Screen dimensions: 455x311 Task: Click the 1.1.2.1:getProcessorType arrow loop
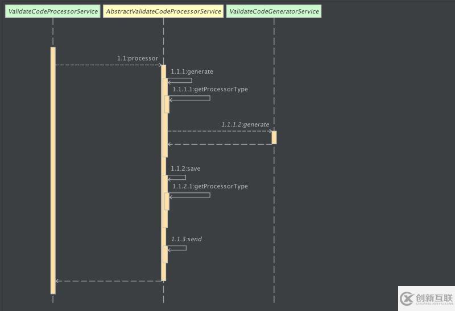click(x=190, y=195)
